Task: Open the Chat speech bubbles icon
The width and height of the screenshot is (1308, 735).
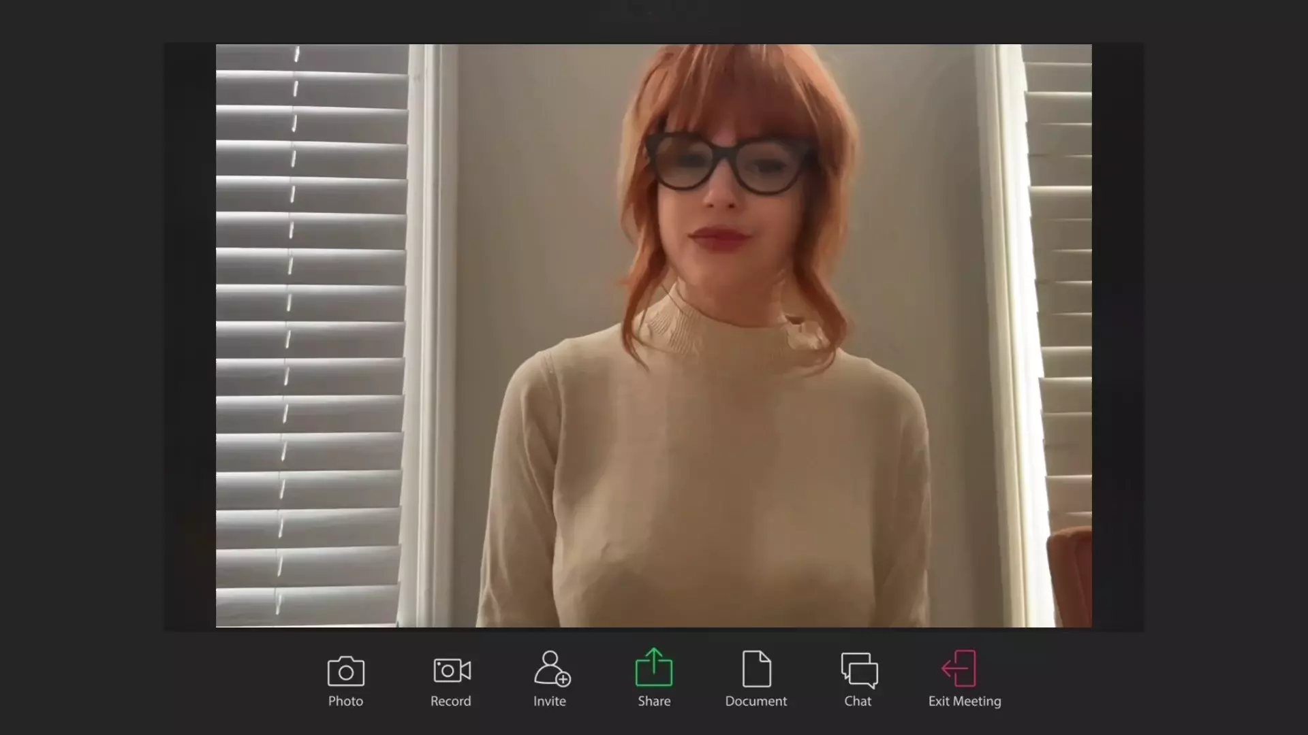Action: 859,670
